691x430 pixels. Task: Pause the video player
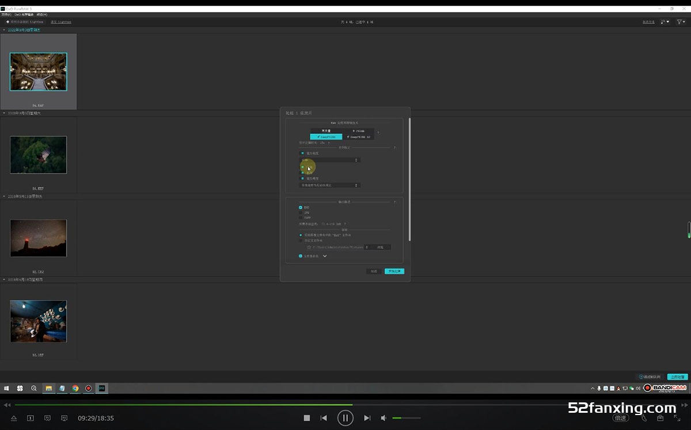pos(345,418)
